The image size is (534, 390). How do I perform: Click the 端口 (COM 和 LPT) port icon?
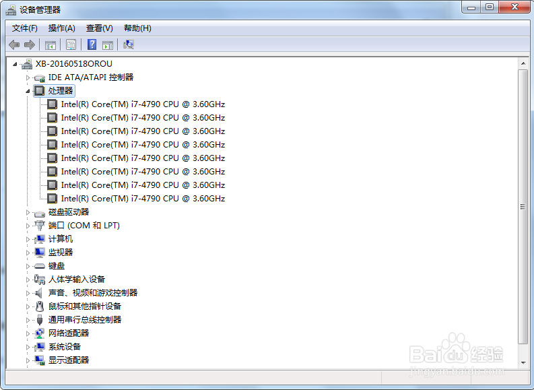[x=40, y=225]
